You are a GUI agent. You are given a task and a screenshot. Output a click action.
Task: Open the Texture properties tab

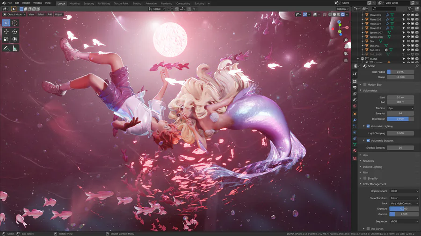coord(355,159)
